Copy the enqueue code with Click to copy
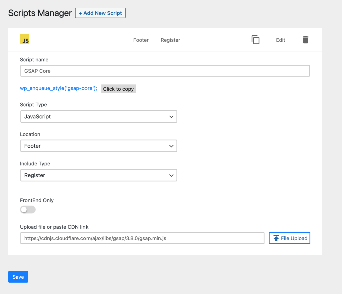The height and width of the screenshot is (294, 342). click(118, 89)
